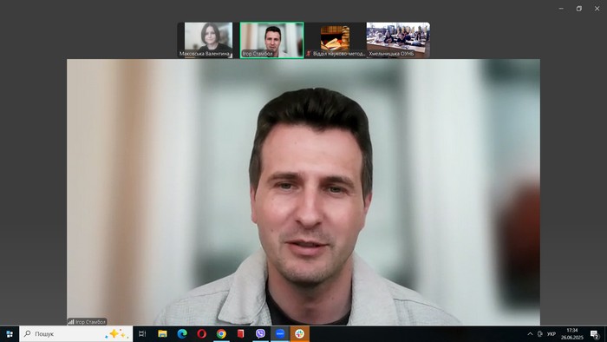607x342 pixels.
Task: Open Zoom from the taskbar
Action: click(x=280, y=334)
